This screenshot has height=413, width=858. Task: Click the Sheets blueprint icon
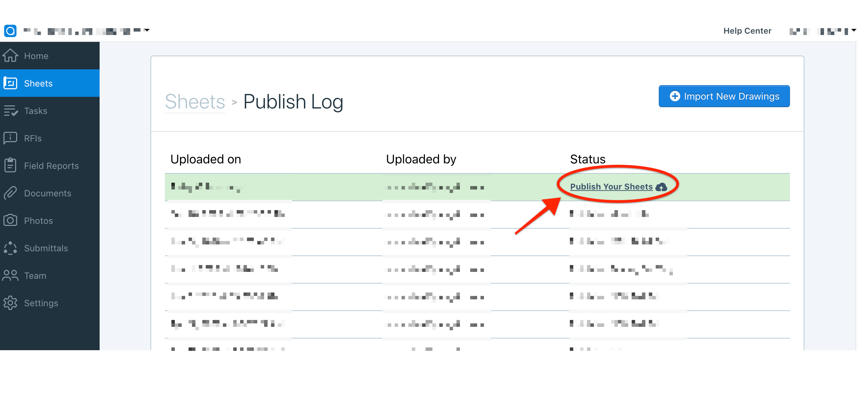coord(10,83)
